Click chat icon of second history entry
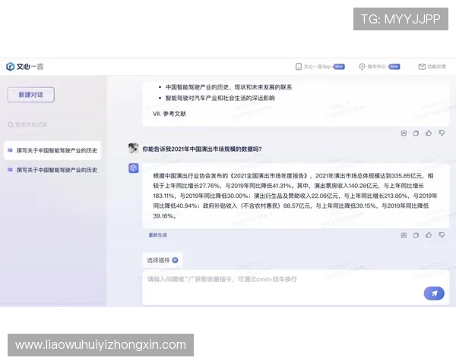456x364 pixels. click(x=10, y=170)
